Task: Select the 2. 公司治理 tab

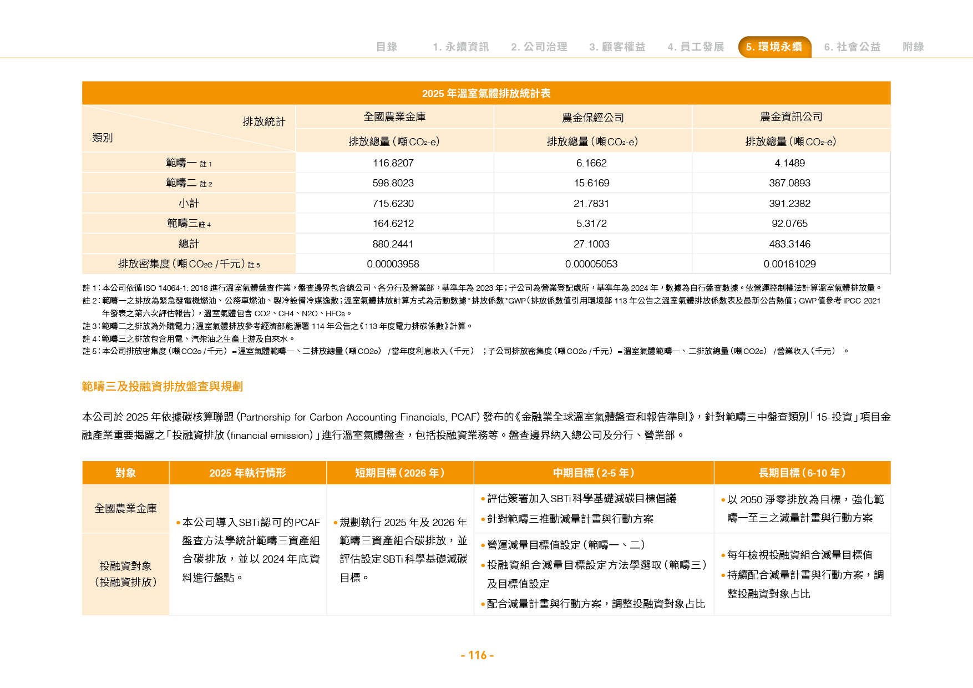Action: pyautogui.click(x=539, y=47)
